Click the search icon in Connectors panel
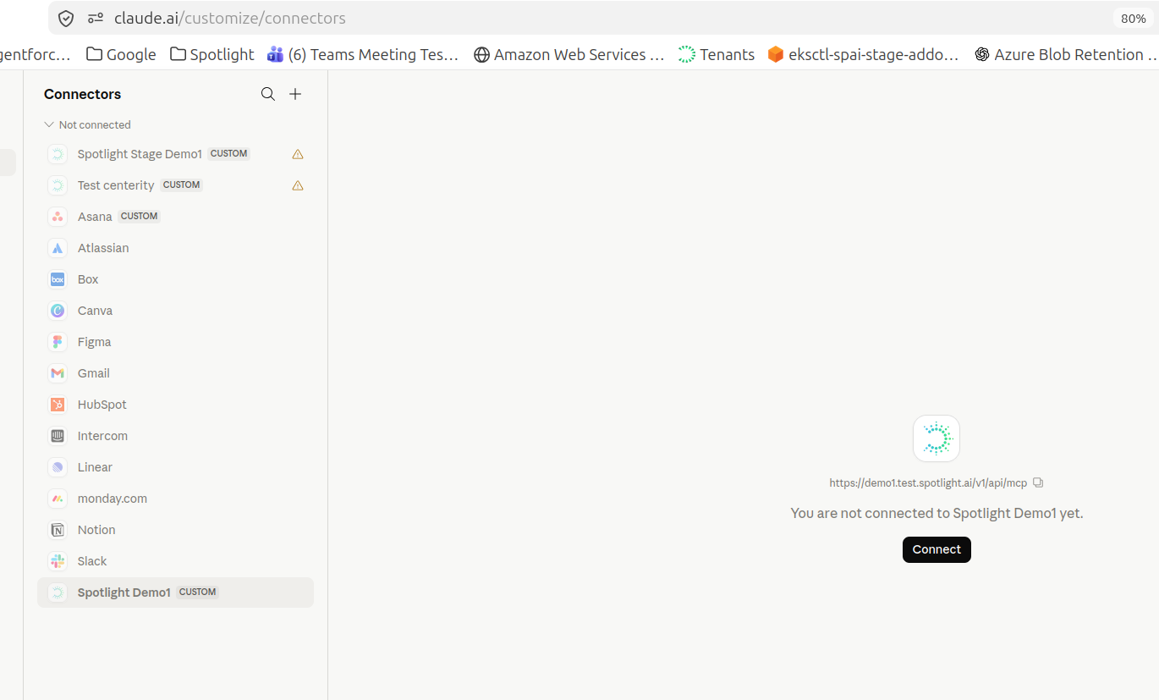The image size is (1159, 700). coord(268,94)
